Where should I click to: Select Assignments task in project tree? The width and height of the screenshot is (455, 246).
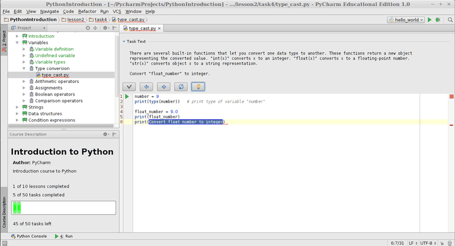49,88
